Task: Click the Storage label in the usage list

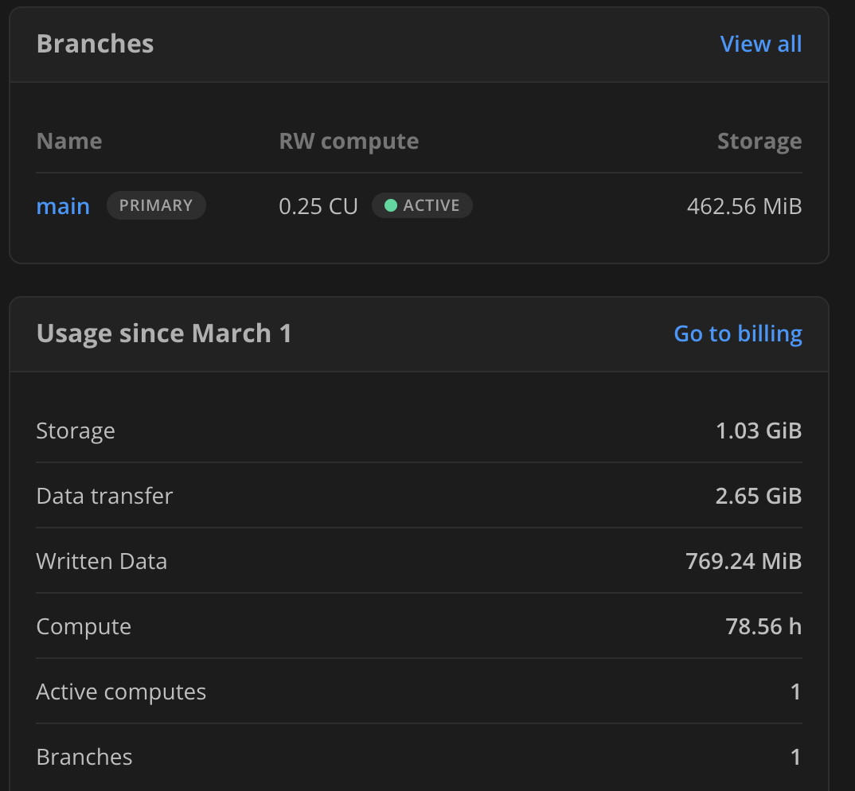Action: point(76,431)
